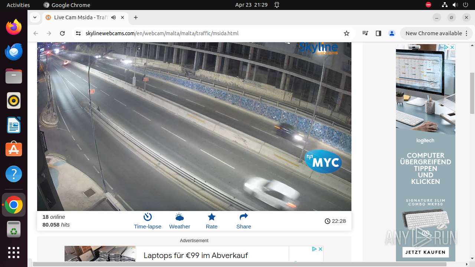The image size is (475, 267).
Task: Mute the audio on Live Cam Msida tab
Action: [x=113, y=17]
